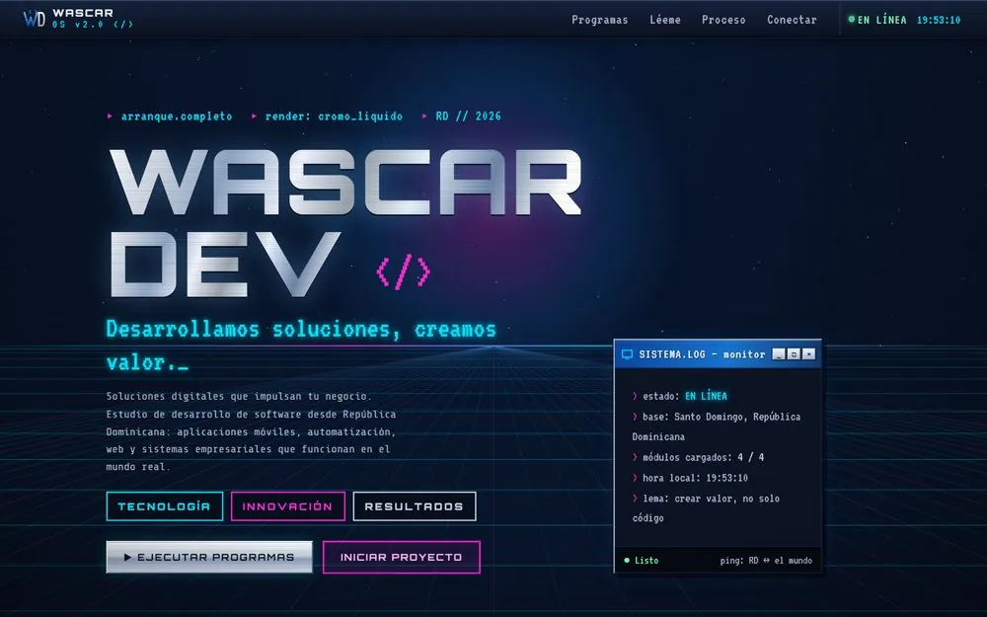Viewport: 987px width, 617px height.
Task: Click the ping: RD ↔ el mundo text
Action: pyautogui.click(x=766, y=561)
